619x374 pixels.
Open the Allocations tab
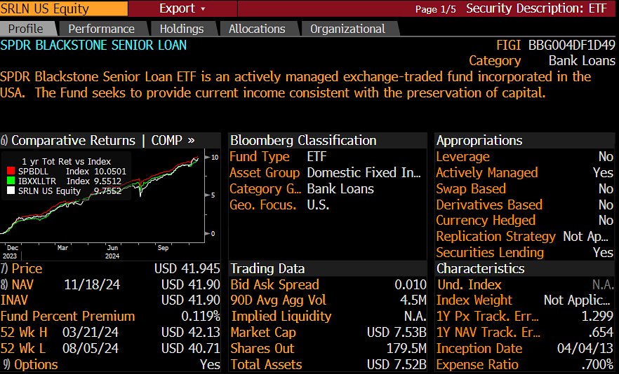coord(257,29)
